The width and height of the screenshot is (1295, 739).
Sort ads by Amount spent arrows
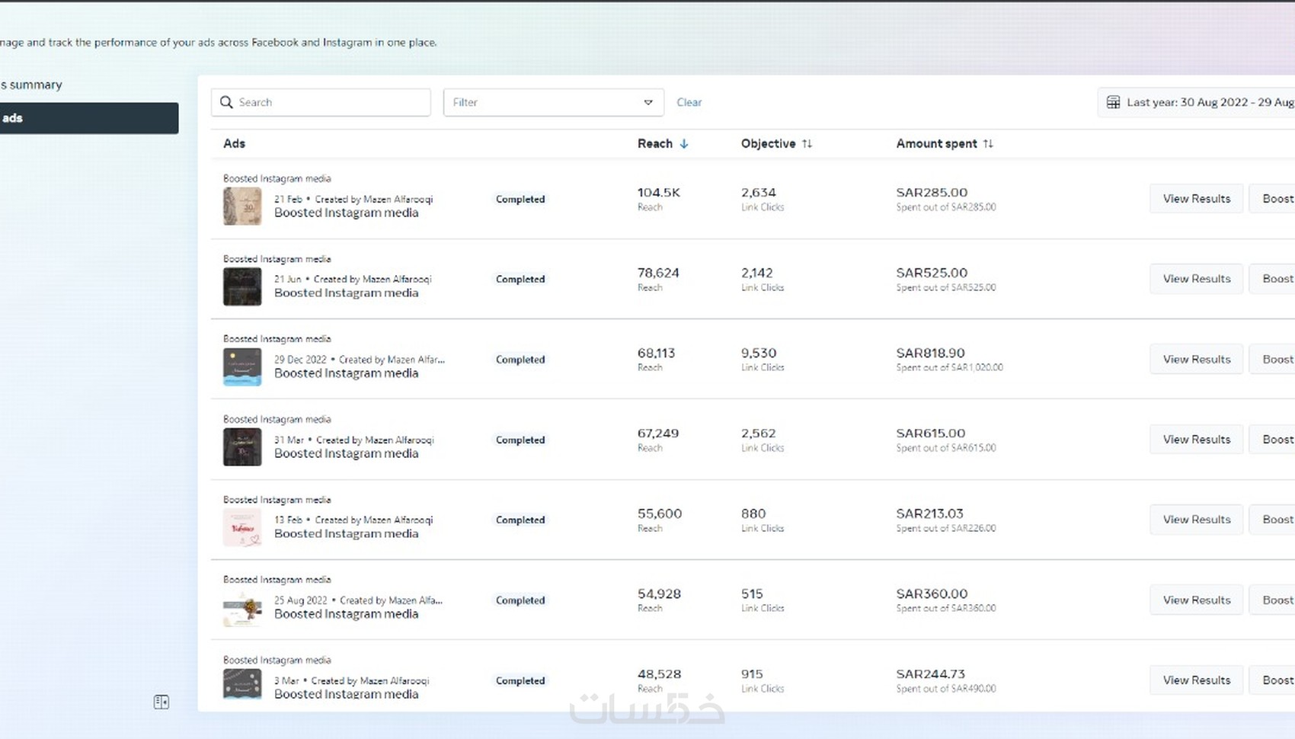tap(988, 143)
